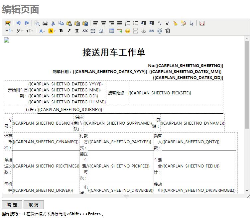Open the insert table menu

[x=111, y=31]
